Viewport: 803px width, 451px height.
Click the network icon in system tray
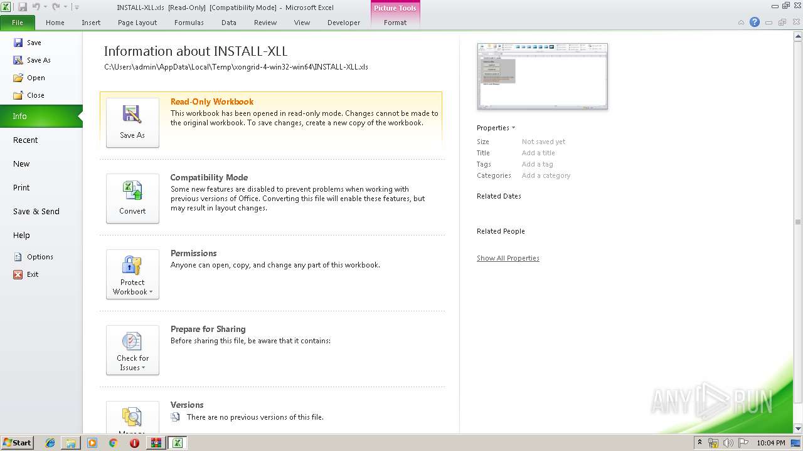[x=713, y=443]
